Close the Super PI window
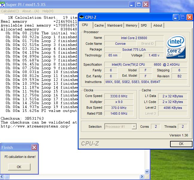The image size is (194, 180). point(146,4)
